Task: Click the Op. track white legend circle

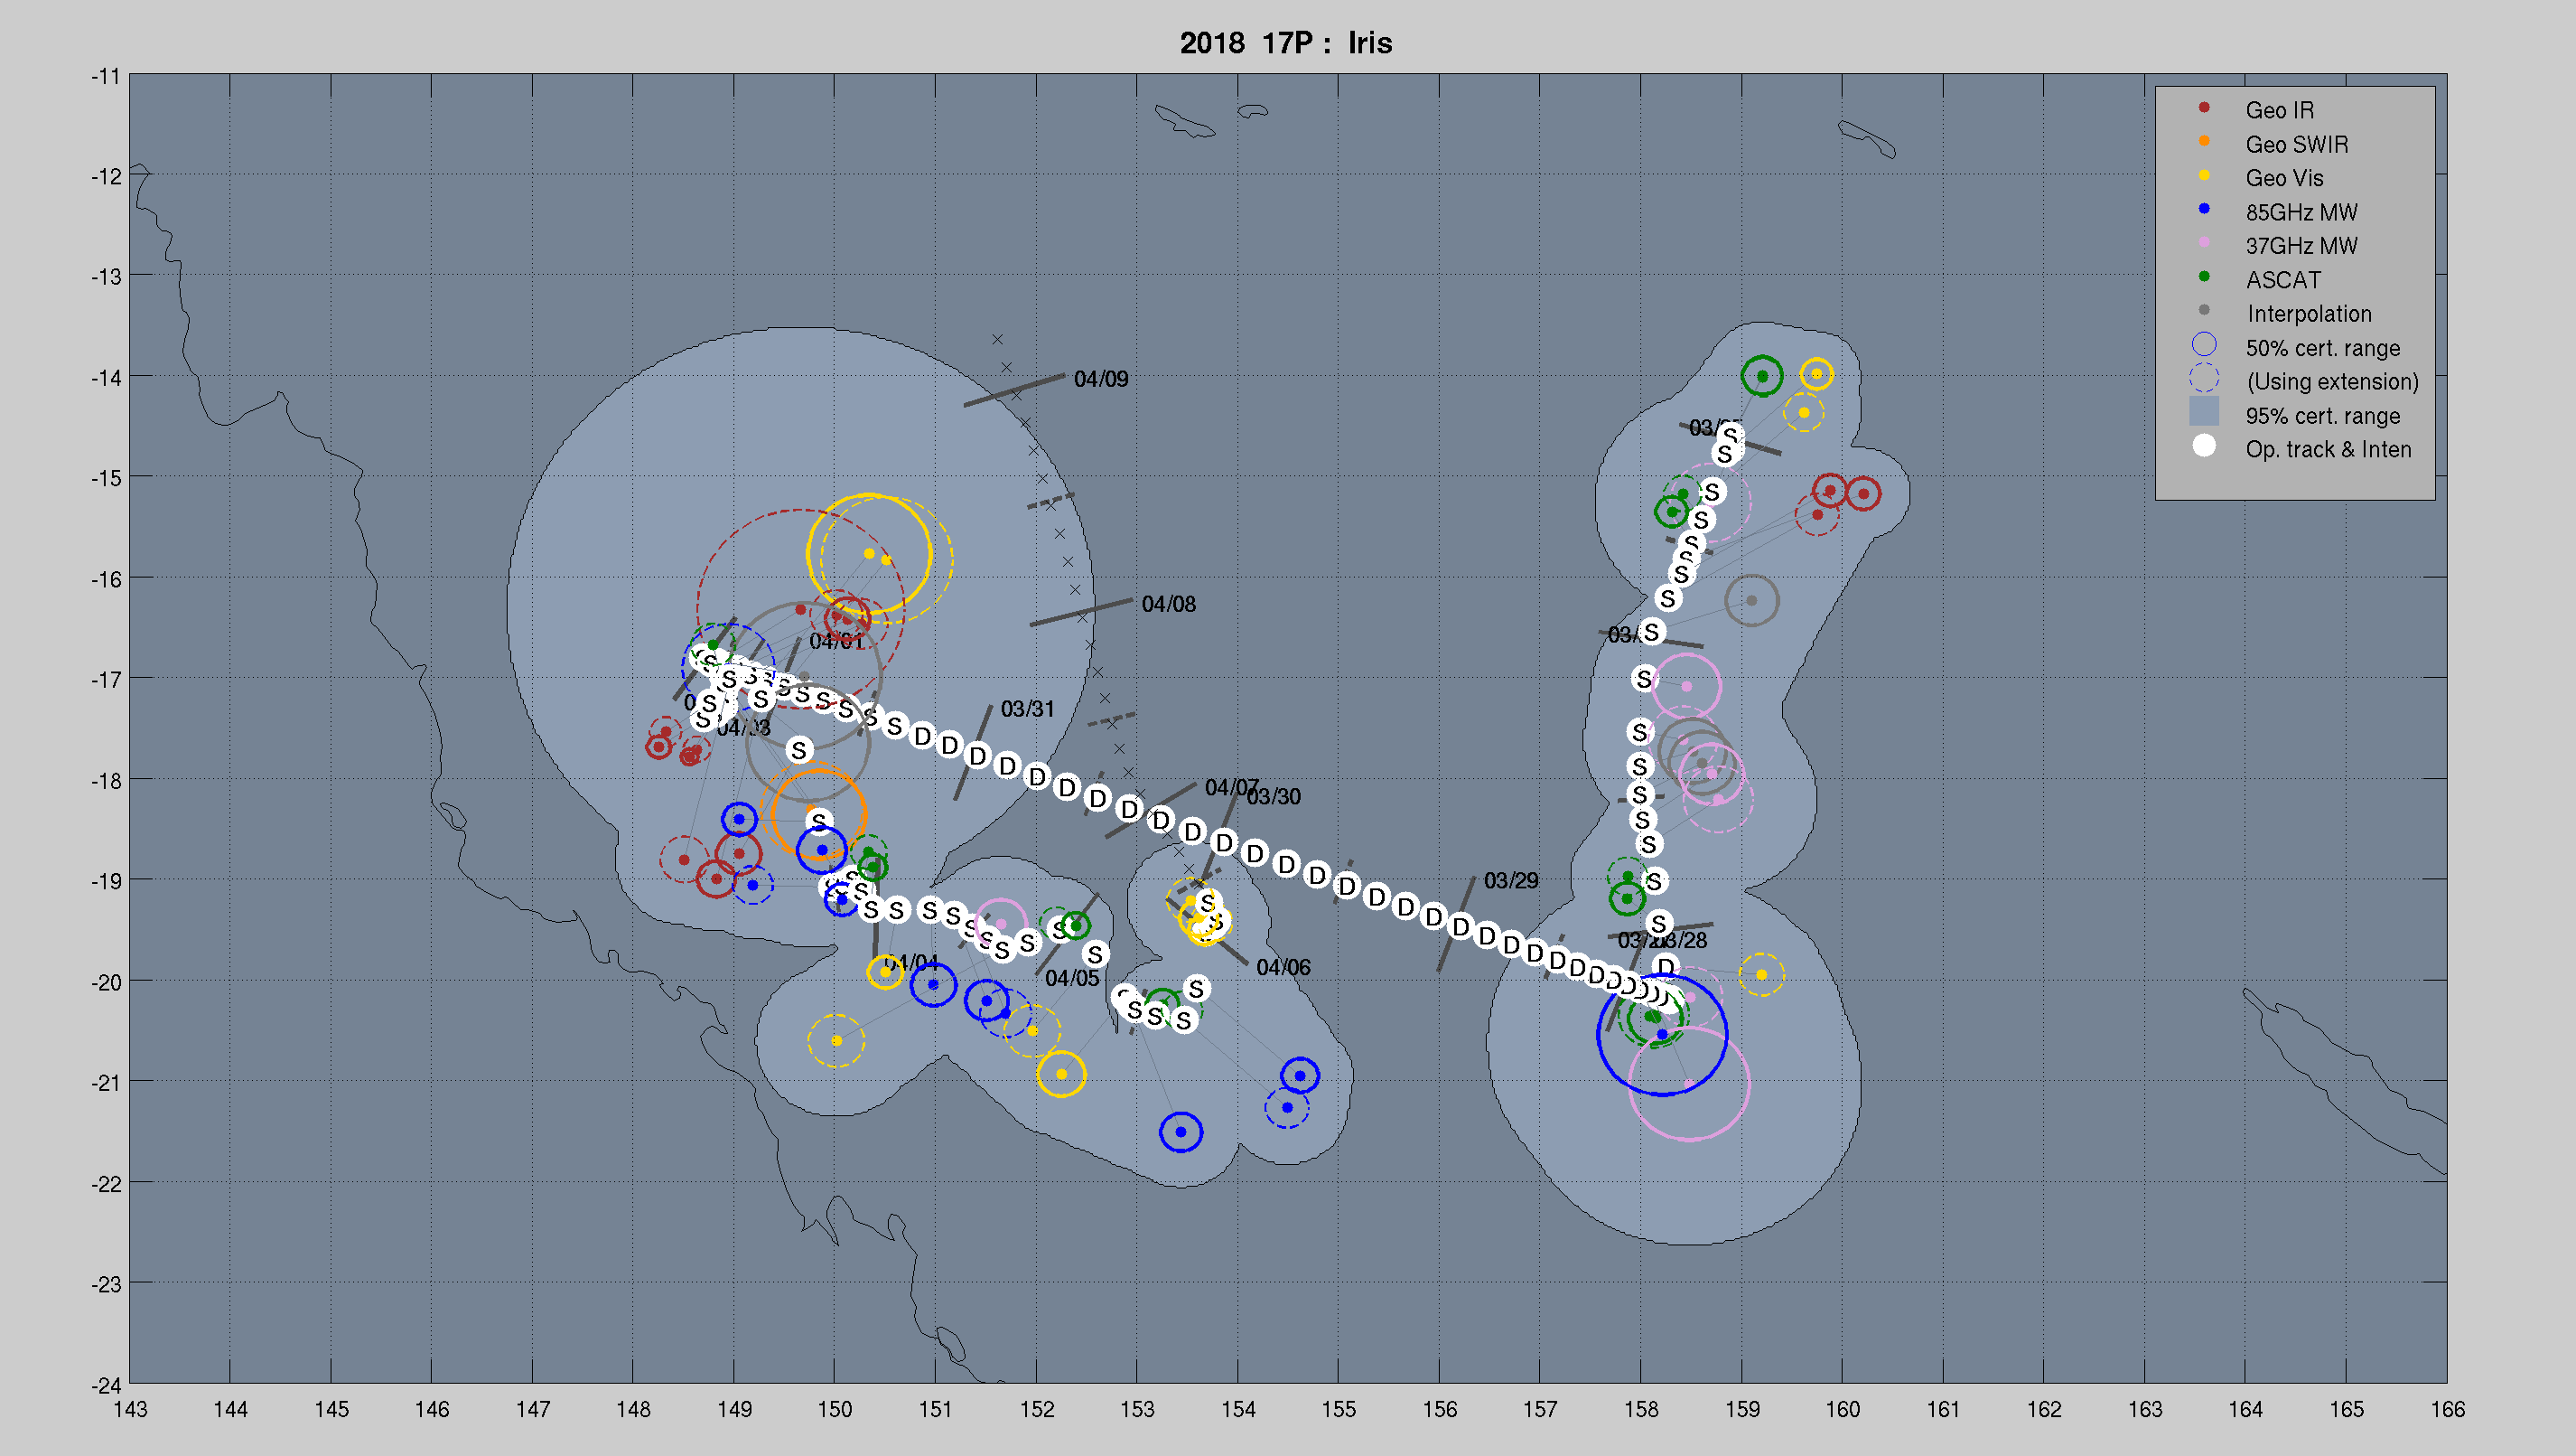Action: coord(2204,446)
